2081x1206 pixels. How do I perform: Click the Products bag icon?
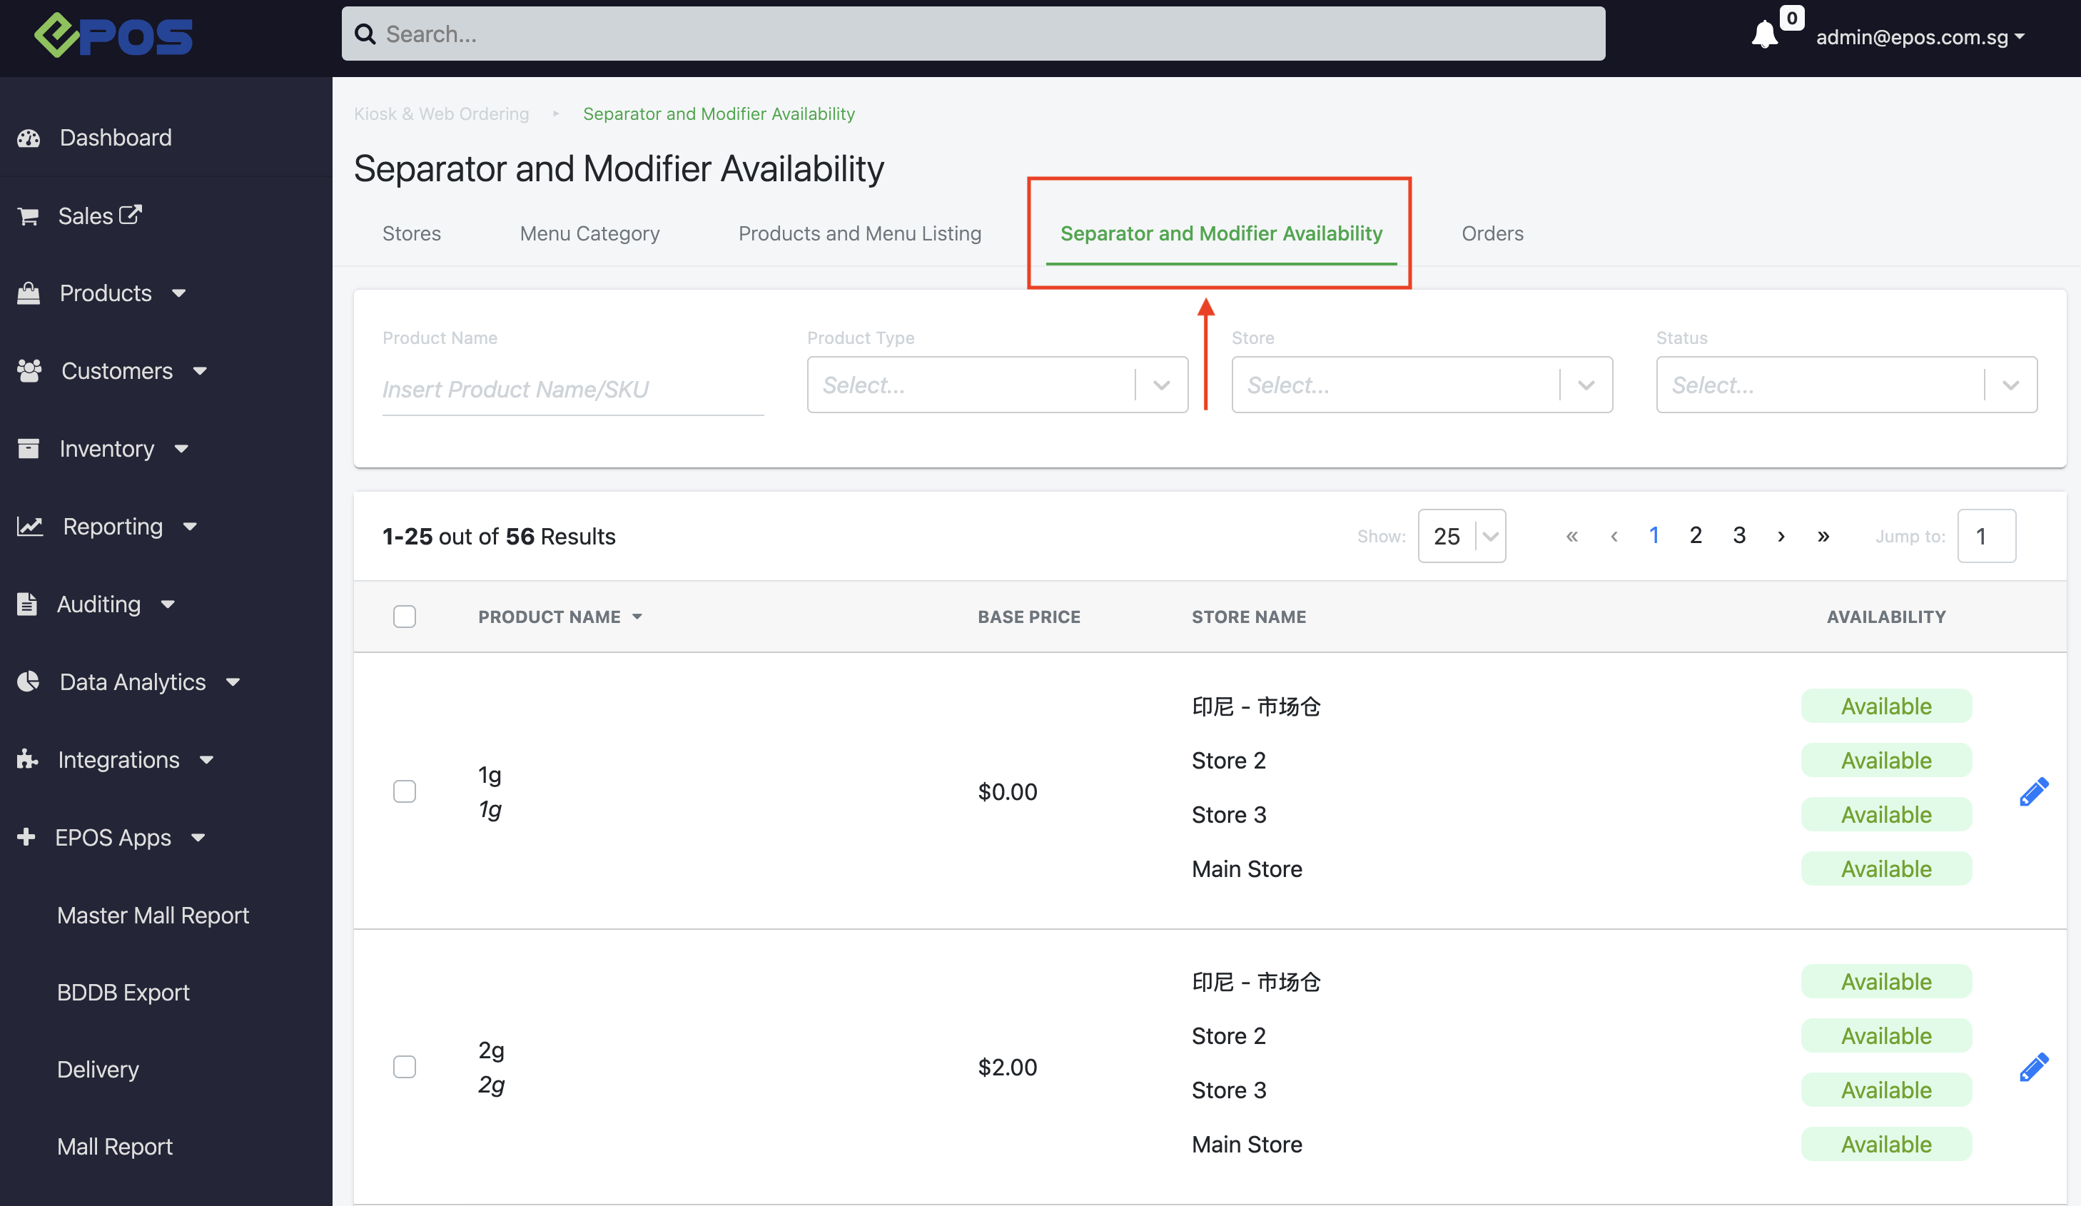click(x=29, y=293)
